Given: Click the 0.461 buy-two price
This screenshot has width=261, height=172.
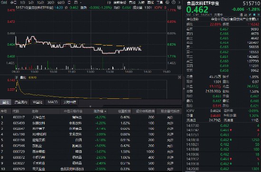Looking at the screenshot, I should (224, 57).
